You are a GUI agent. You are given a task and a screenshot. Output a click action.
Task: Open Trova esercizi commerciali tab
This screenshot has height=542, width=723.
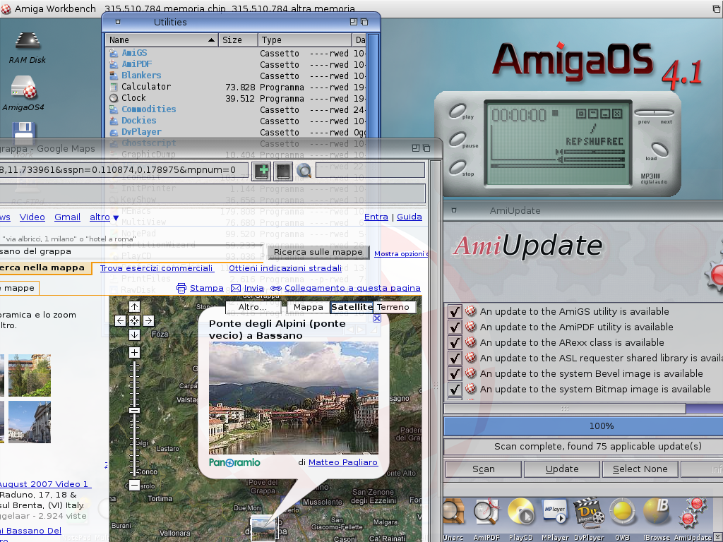156,268
